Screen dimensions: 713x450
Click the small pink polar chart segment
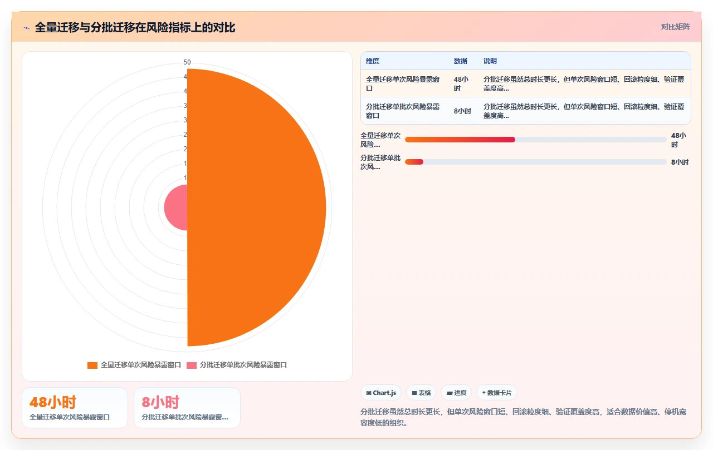pyautogui.click(x=176, y=207)
